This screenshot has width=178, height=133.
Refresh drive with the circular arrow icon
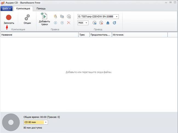coord(114,23)
